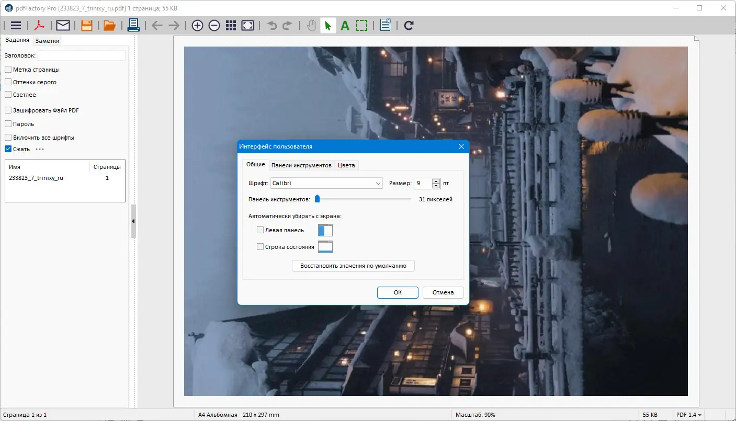Collapse the left panel with splitter arrow

click(133, 221)
